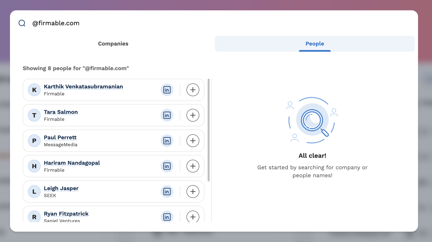Open Ryan Fitzpatrick's LinkedIn icon
The image size is (432, 242).
(167, 217)
